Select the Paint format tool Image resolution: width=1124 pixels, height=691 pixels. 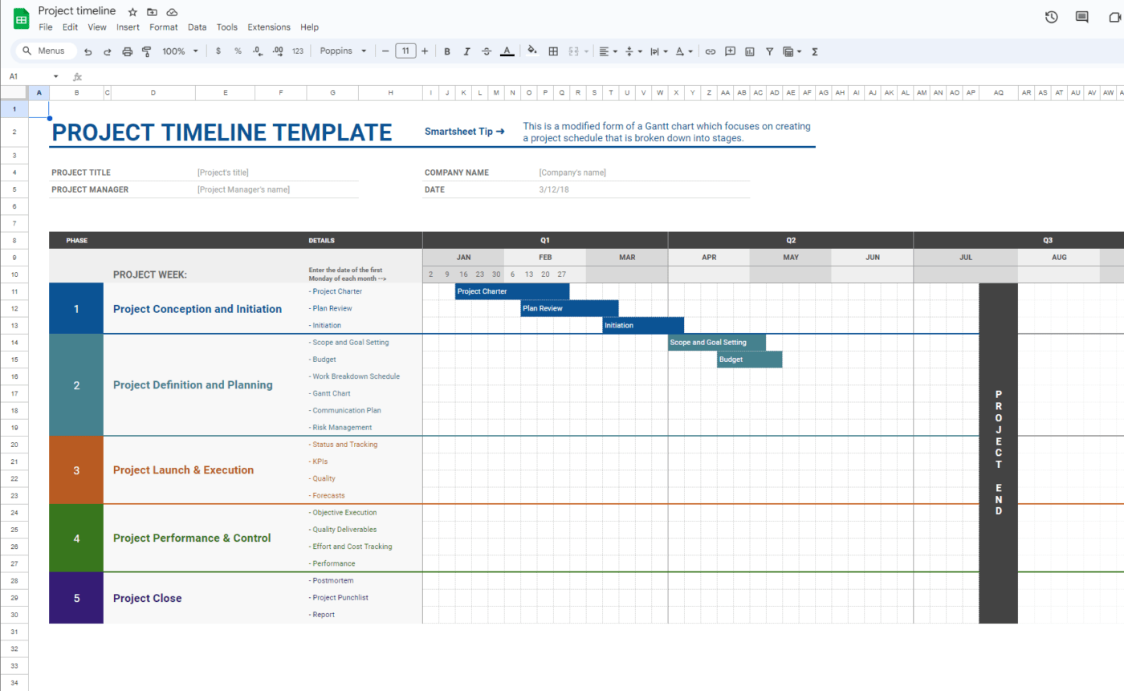point(146,51)
